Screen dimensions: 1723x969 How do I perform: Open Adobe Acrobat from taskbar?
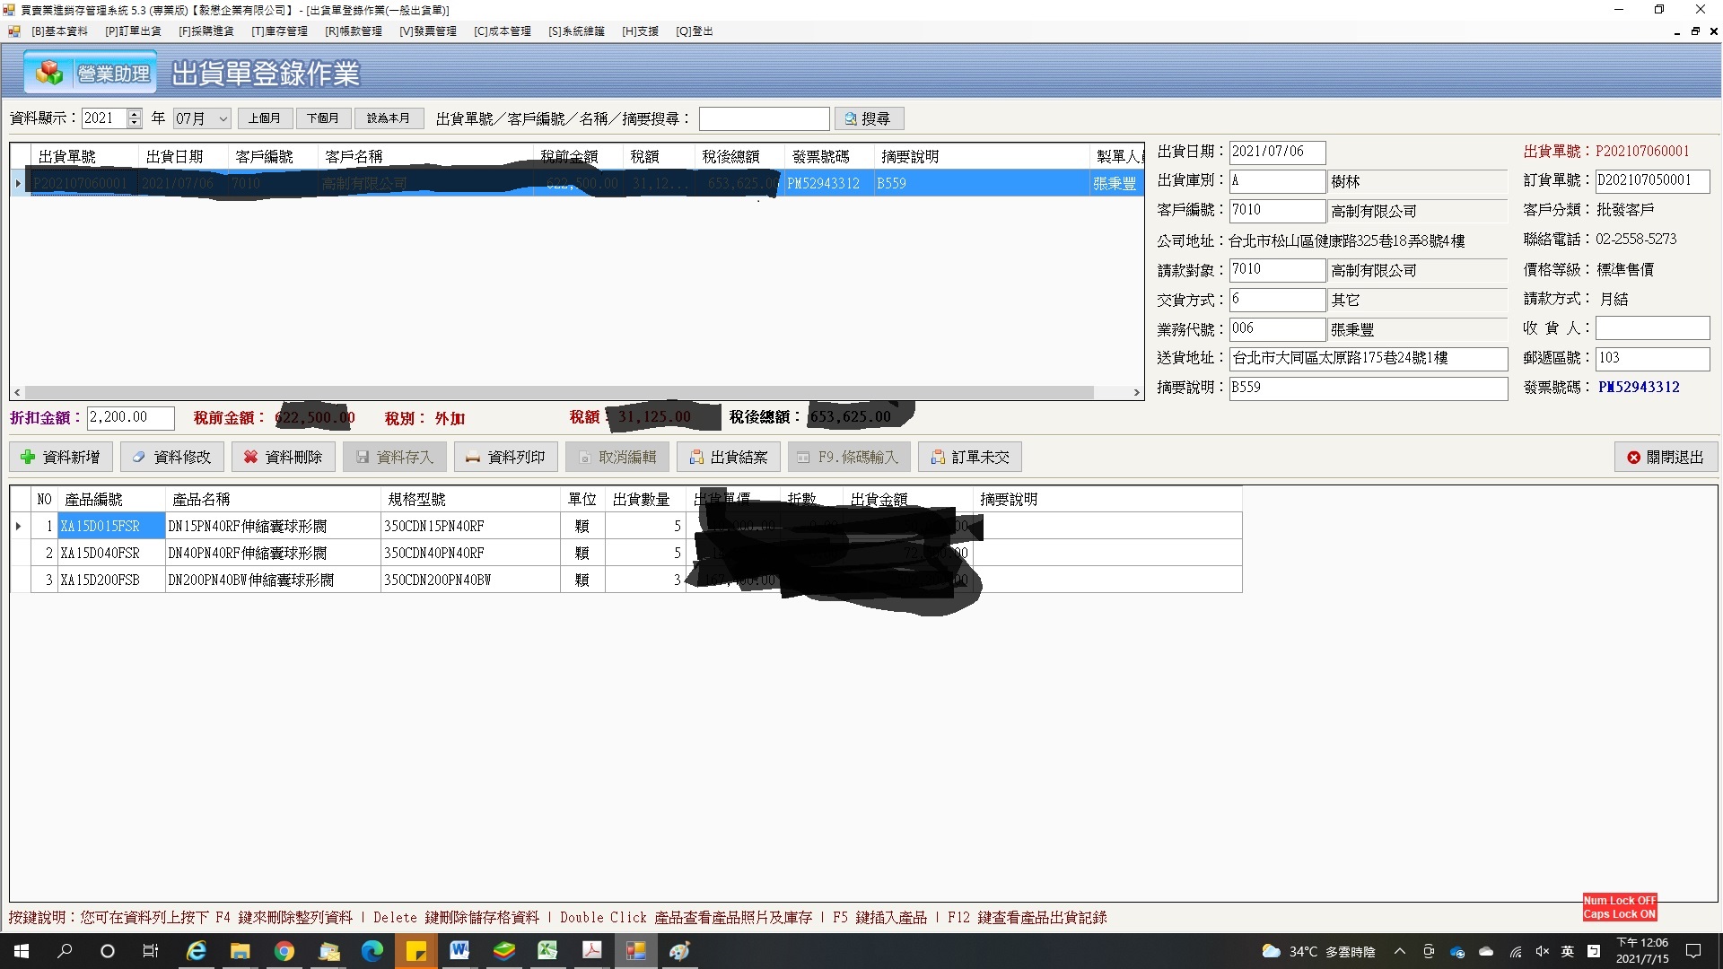coord(592,951)
